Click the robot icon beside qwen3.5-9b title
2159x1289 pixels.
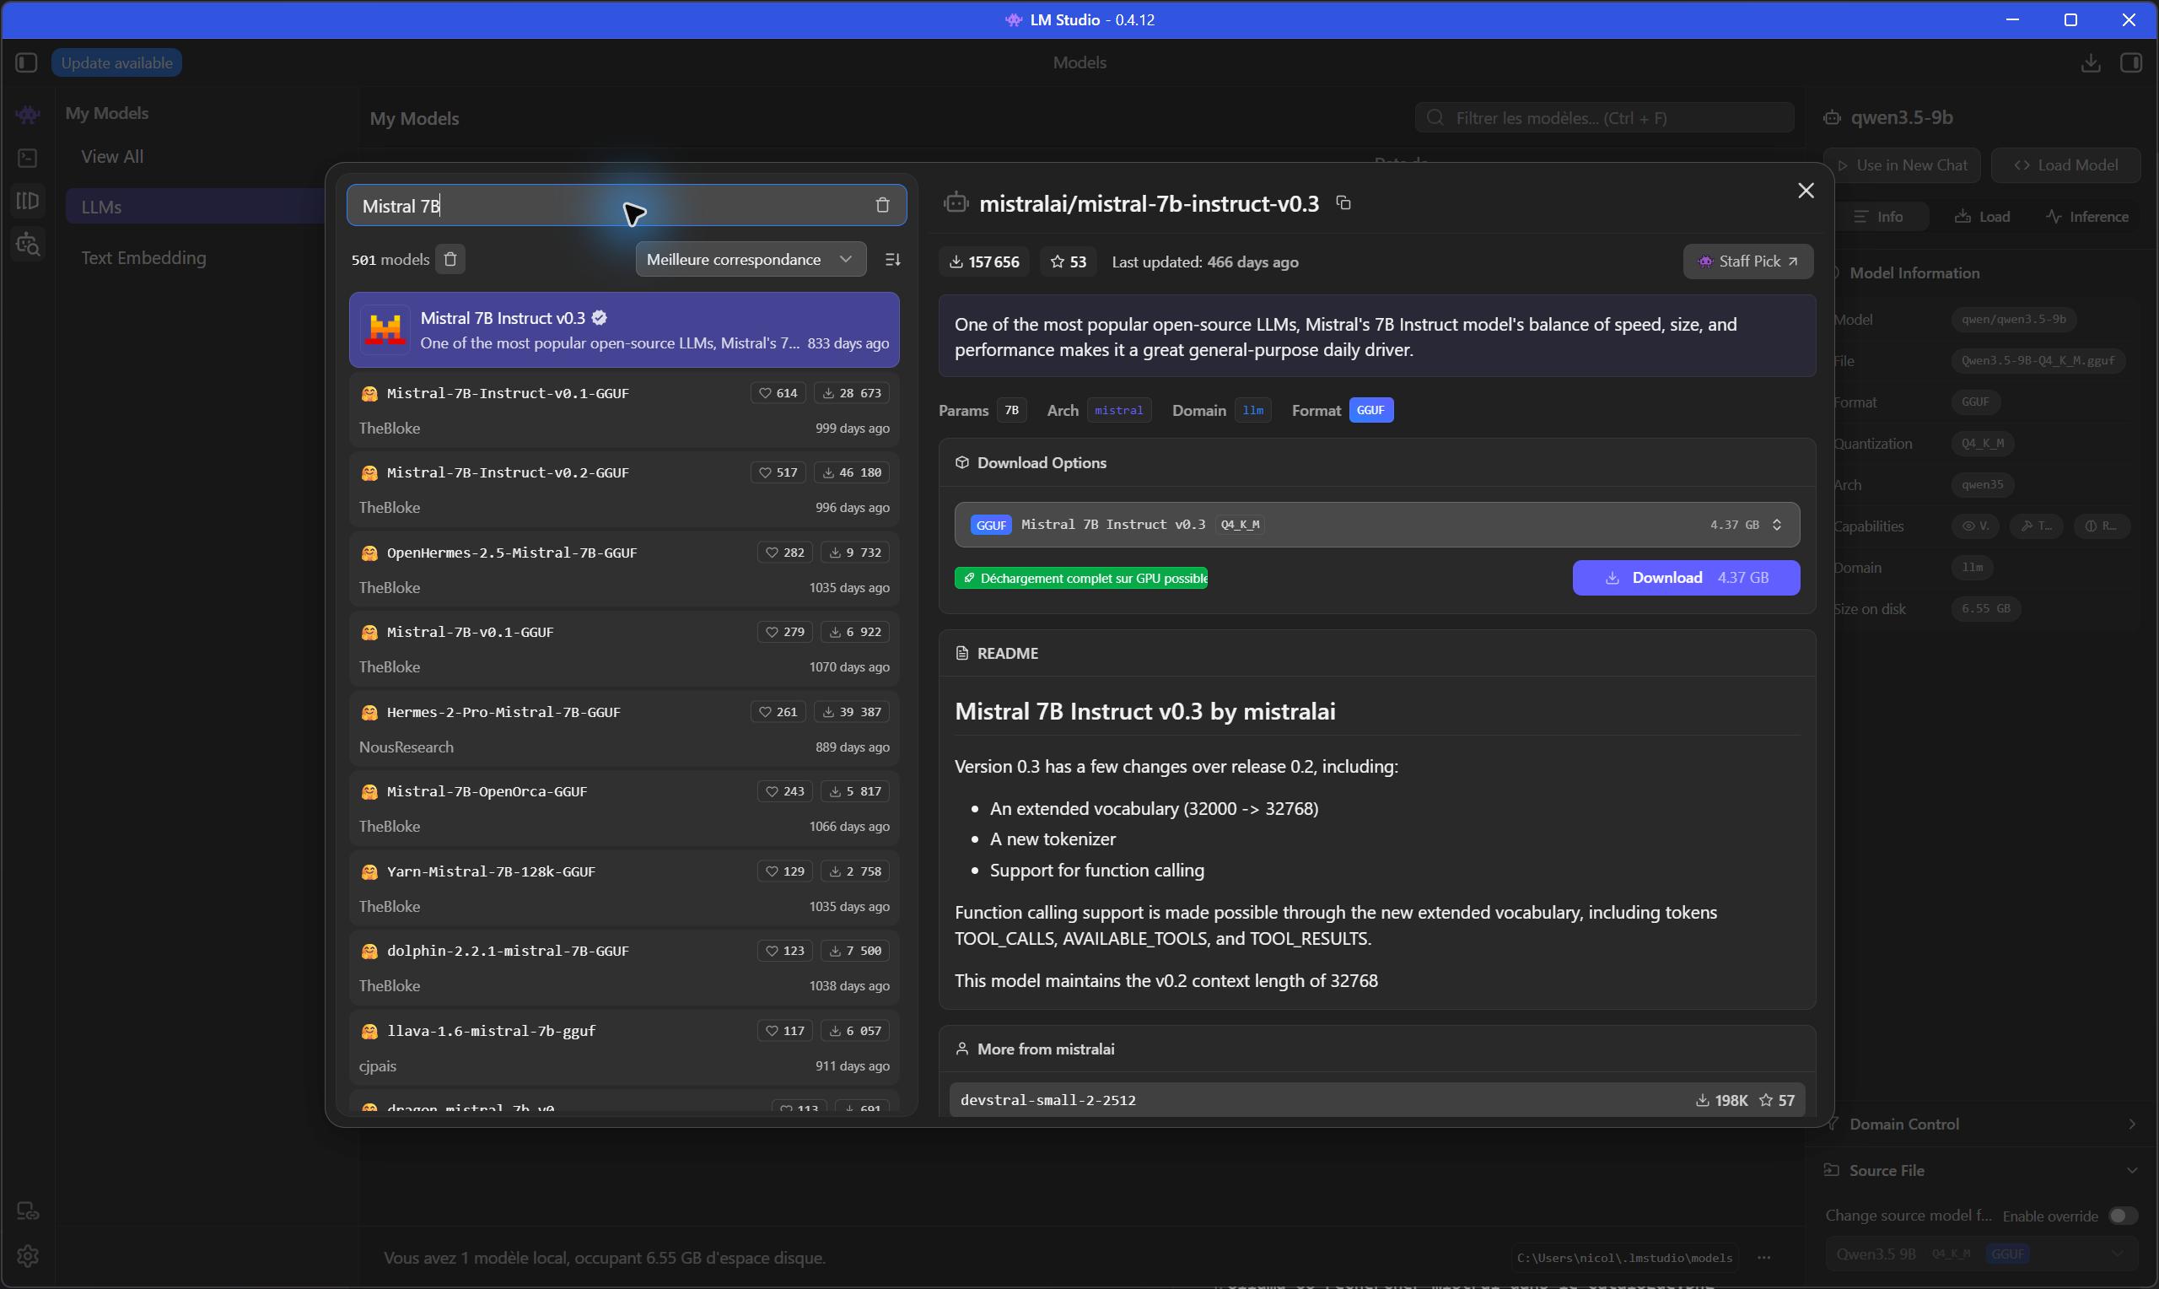[1832, 117]
